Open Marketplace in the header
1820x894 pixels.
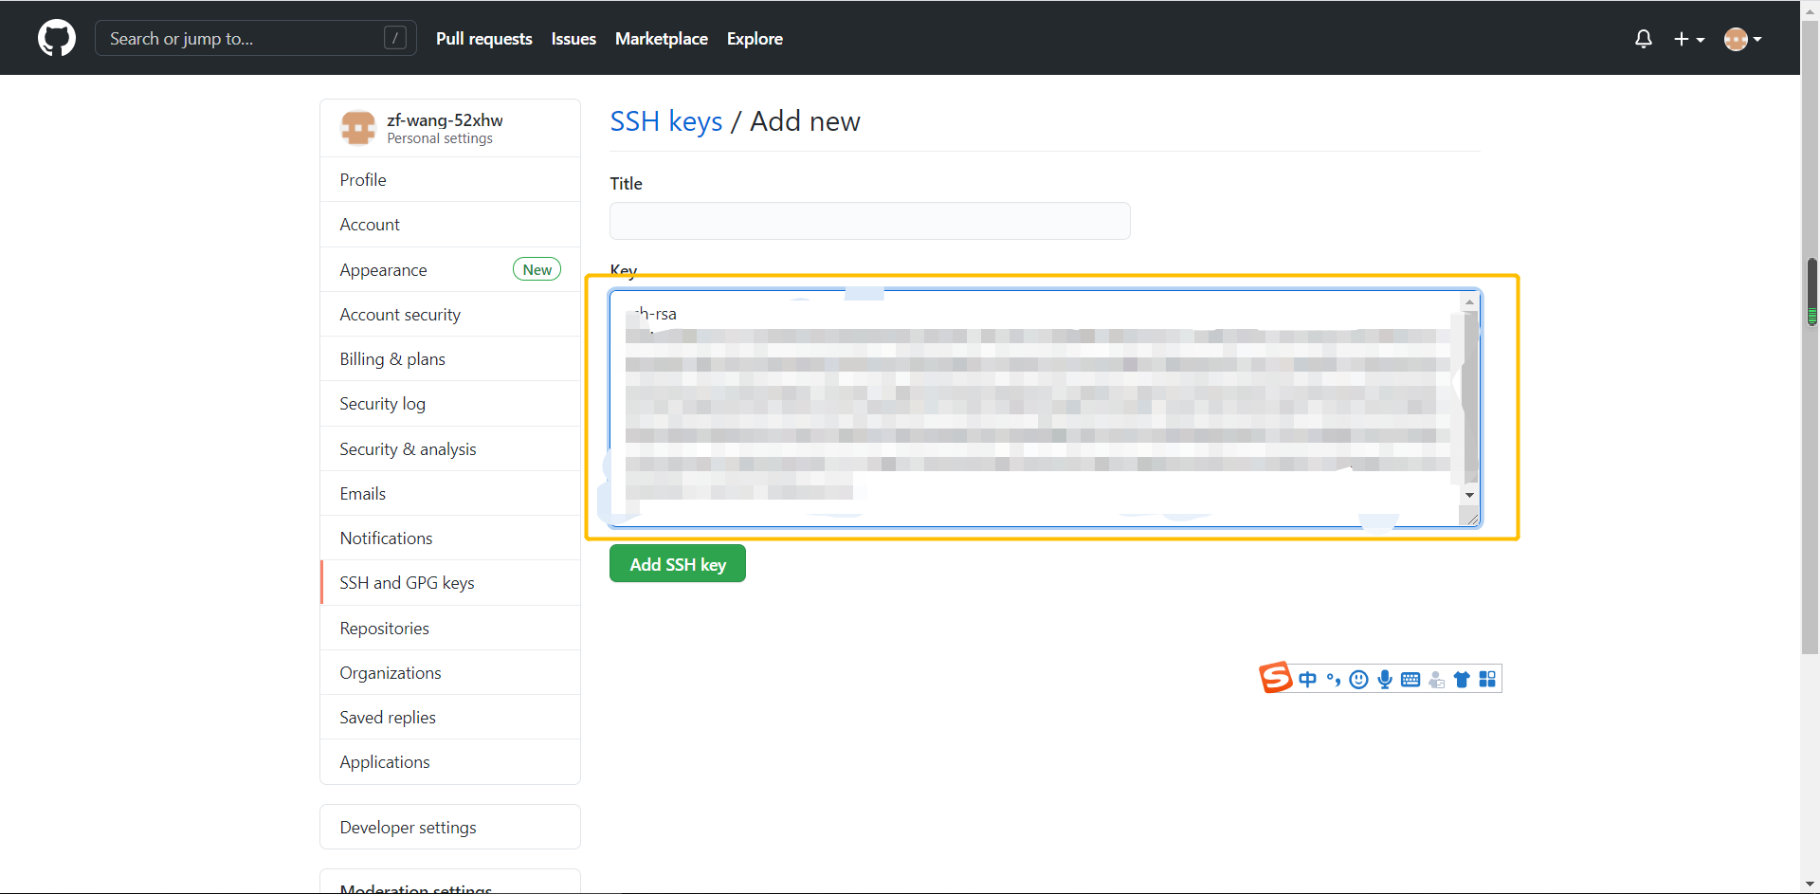pyautogui.click(x=662, y=39)
